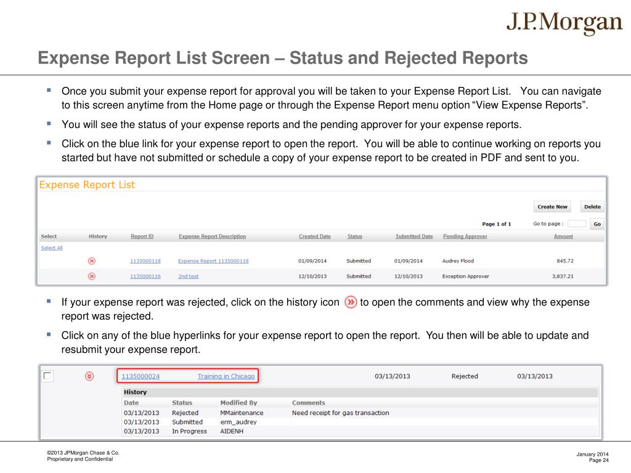Viewport: 631px width, 473px height.
Task: Click history icon for report 1135000116
Action: pos(92,277)
